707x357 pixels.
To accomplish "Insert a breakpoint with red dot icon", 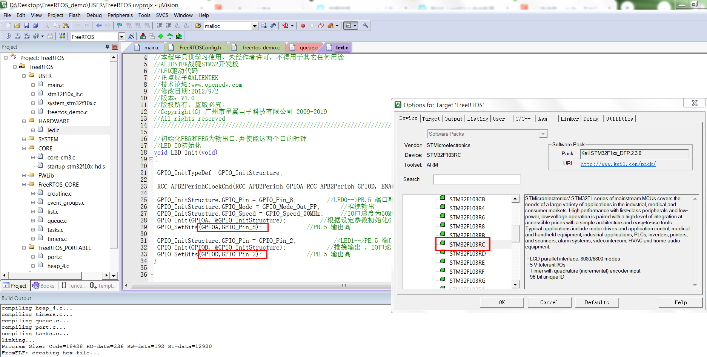I will pos(303,26).
